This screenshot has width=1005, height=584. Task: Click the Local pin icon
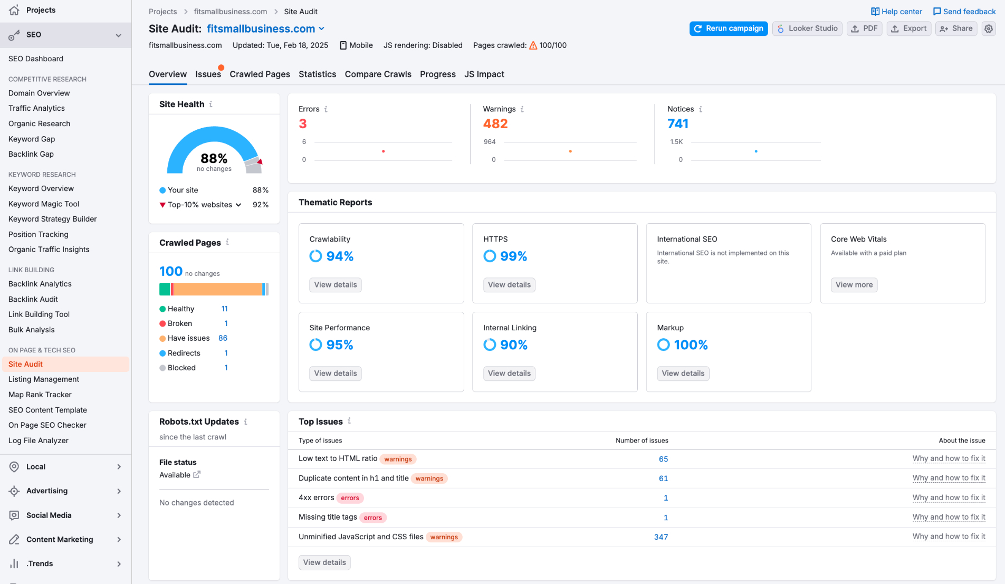click(x=14, y=467)
